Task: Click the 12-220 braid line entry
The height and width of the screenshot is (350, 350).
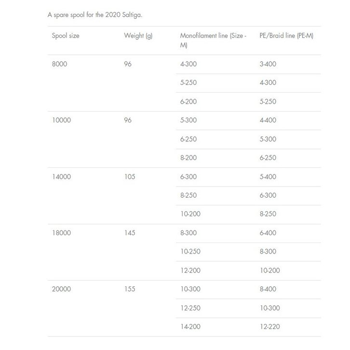Action: [269, 327]
